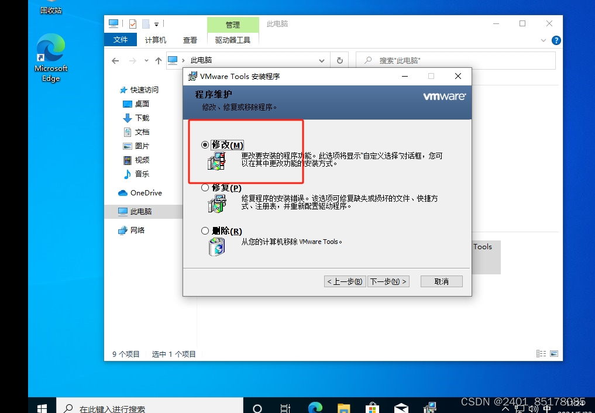Close the VMware Tools installer window
Viewport: 595px width, 413px height.
tap(458, 76)
